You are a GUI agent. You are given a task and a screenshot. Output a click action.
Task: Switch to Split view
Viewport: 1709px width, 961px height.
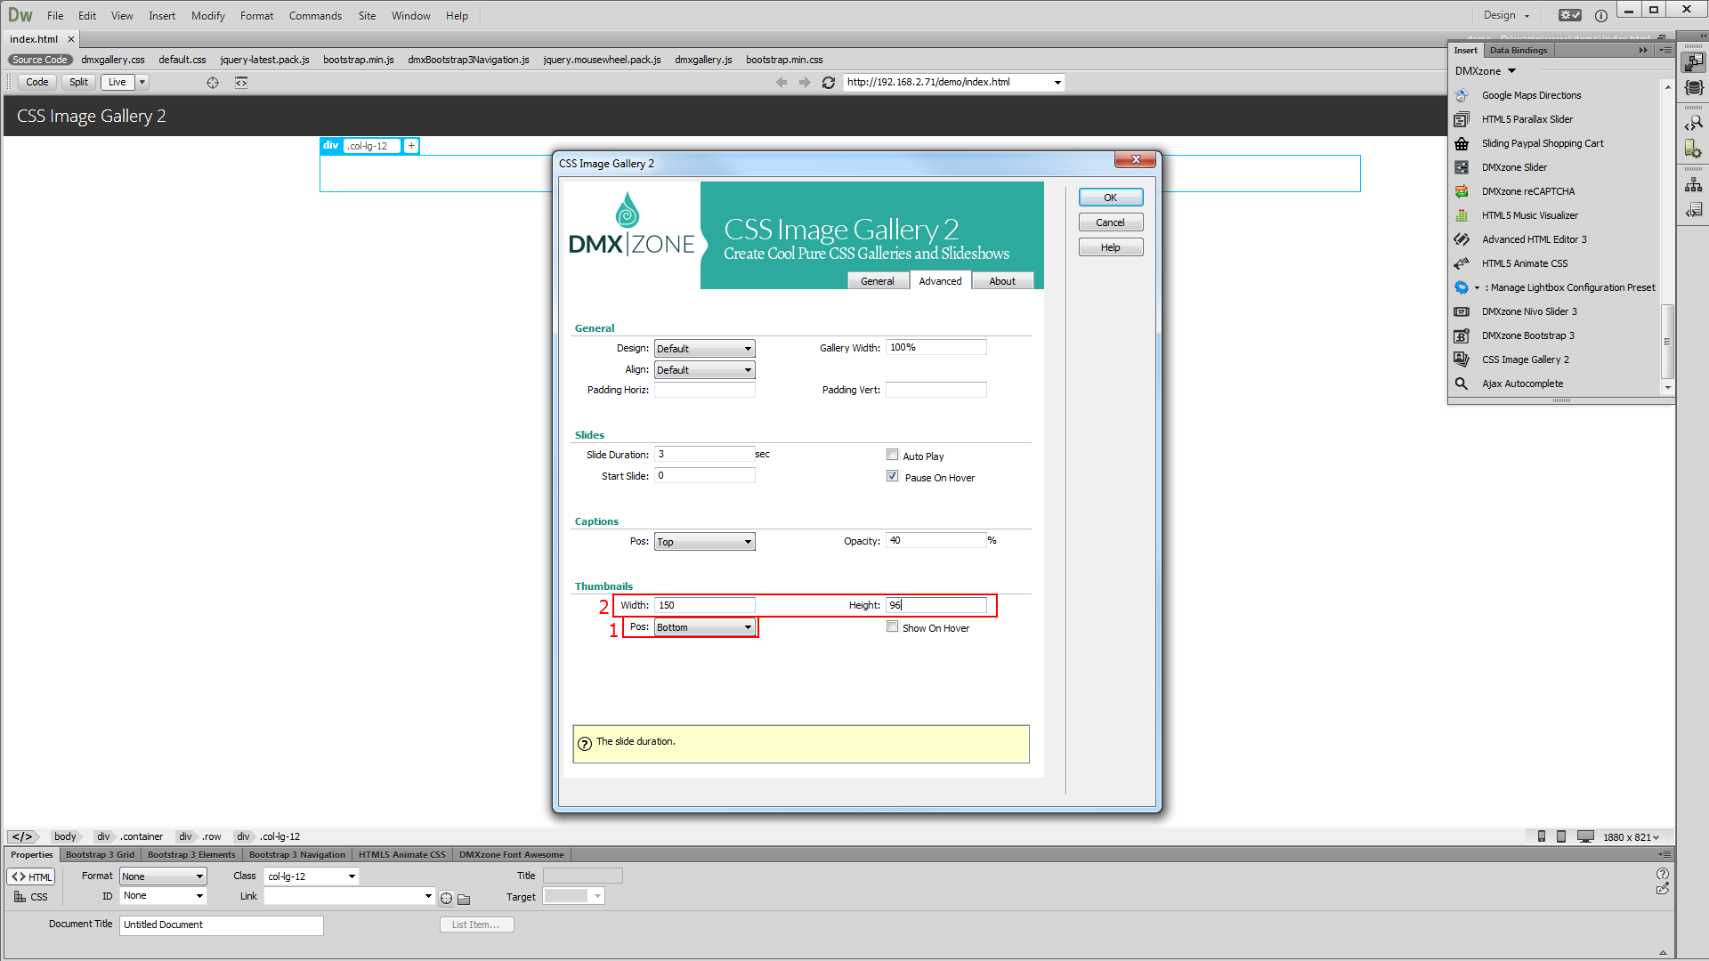point(78,83)
